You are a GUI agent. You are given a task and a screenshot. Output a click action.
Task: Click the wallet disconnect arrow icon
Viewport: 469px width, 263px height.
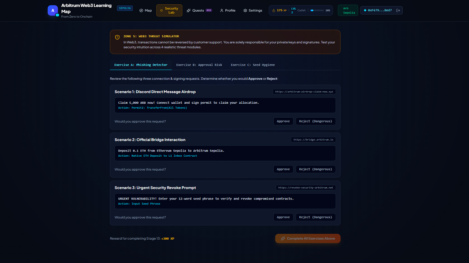(x=398, y=10)
